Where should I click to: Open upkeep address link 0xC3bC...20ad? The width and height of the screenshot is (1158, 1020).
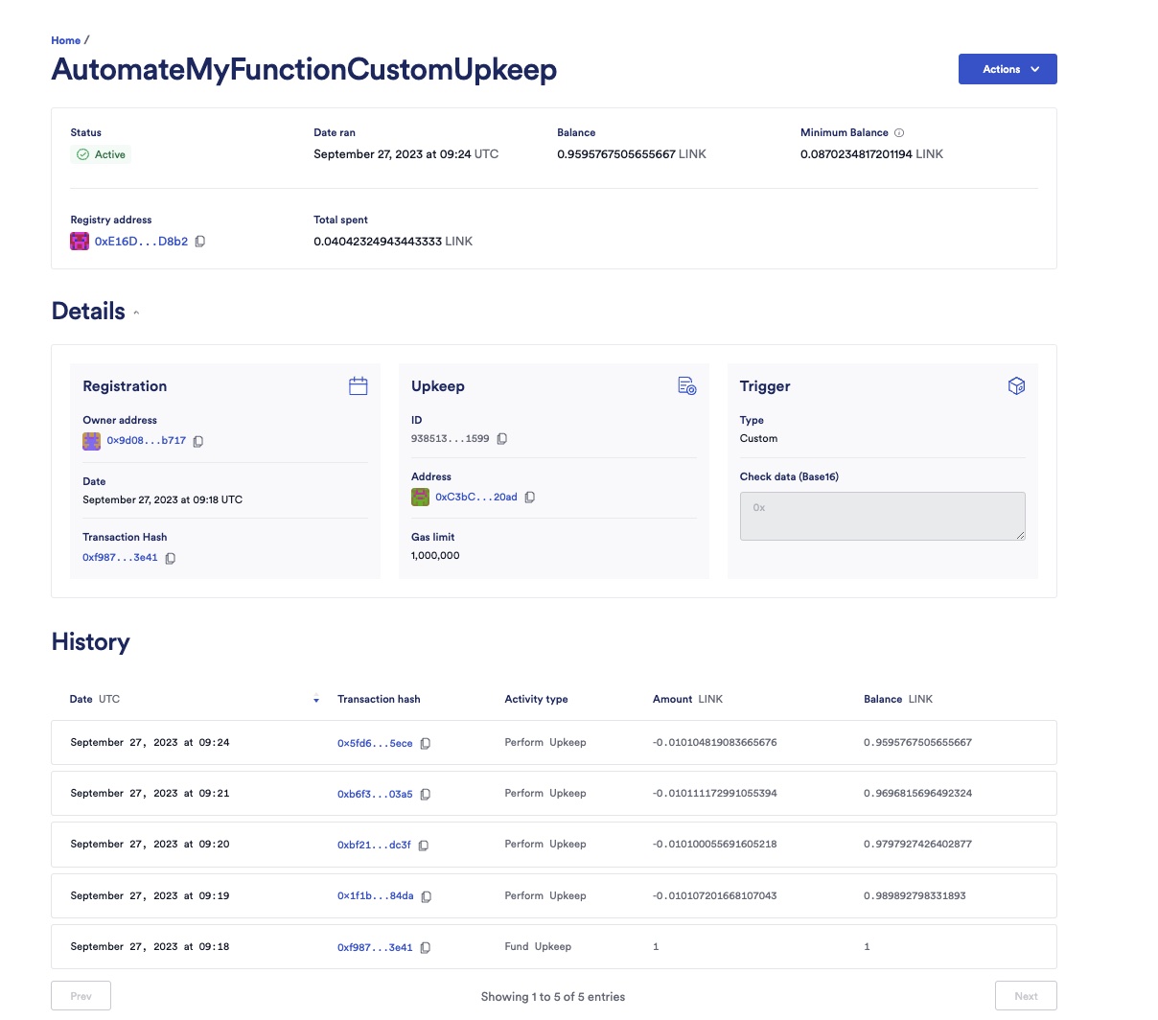(x=475, y=498)
